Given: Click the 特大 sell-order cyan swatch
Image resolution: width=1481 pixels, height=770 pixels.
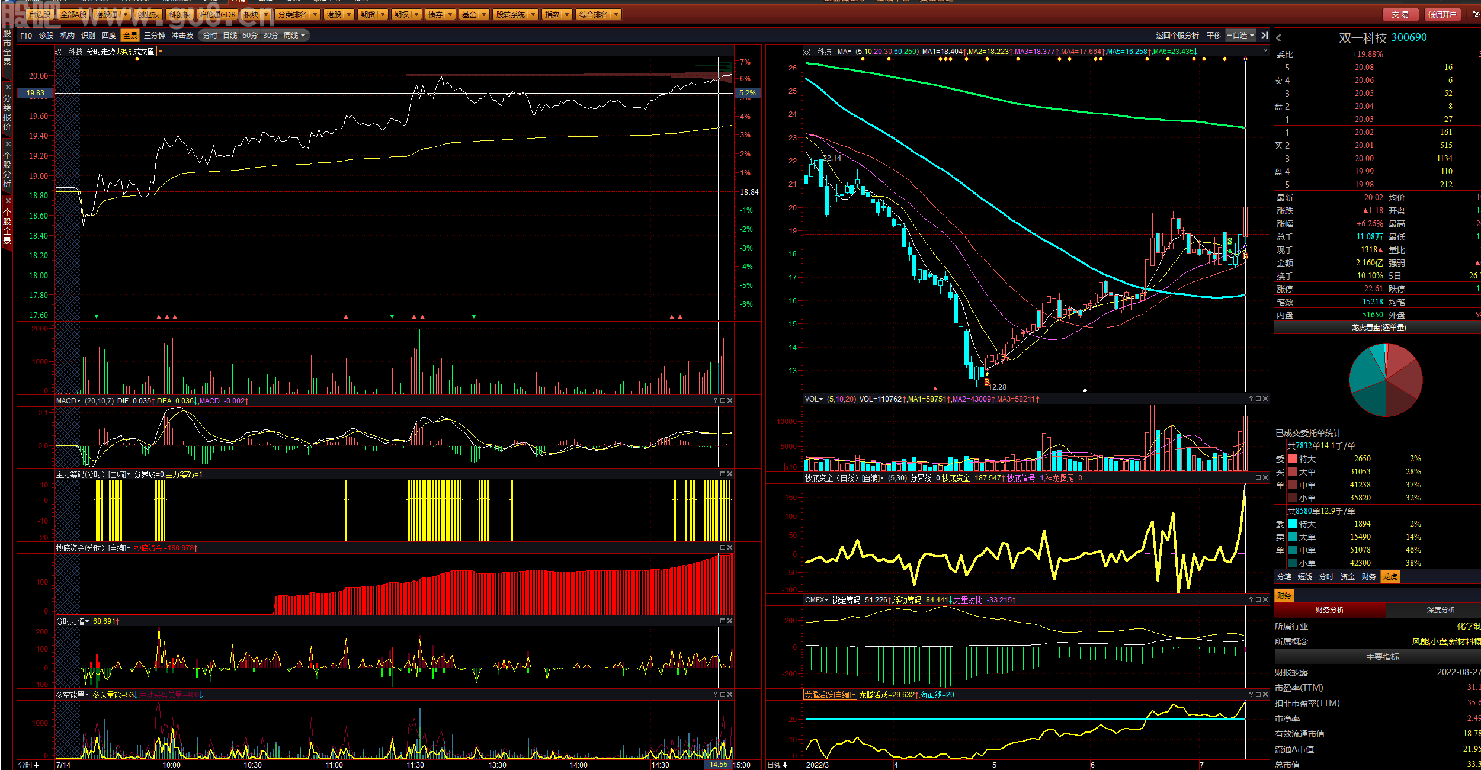Looking at the screenshot, I should [1293, 524].
